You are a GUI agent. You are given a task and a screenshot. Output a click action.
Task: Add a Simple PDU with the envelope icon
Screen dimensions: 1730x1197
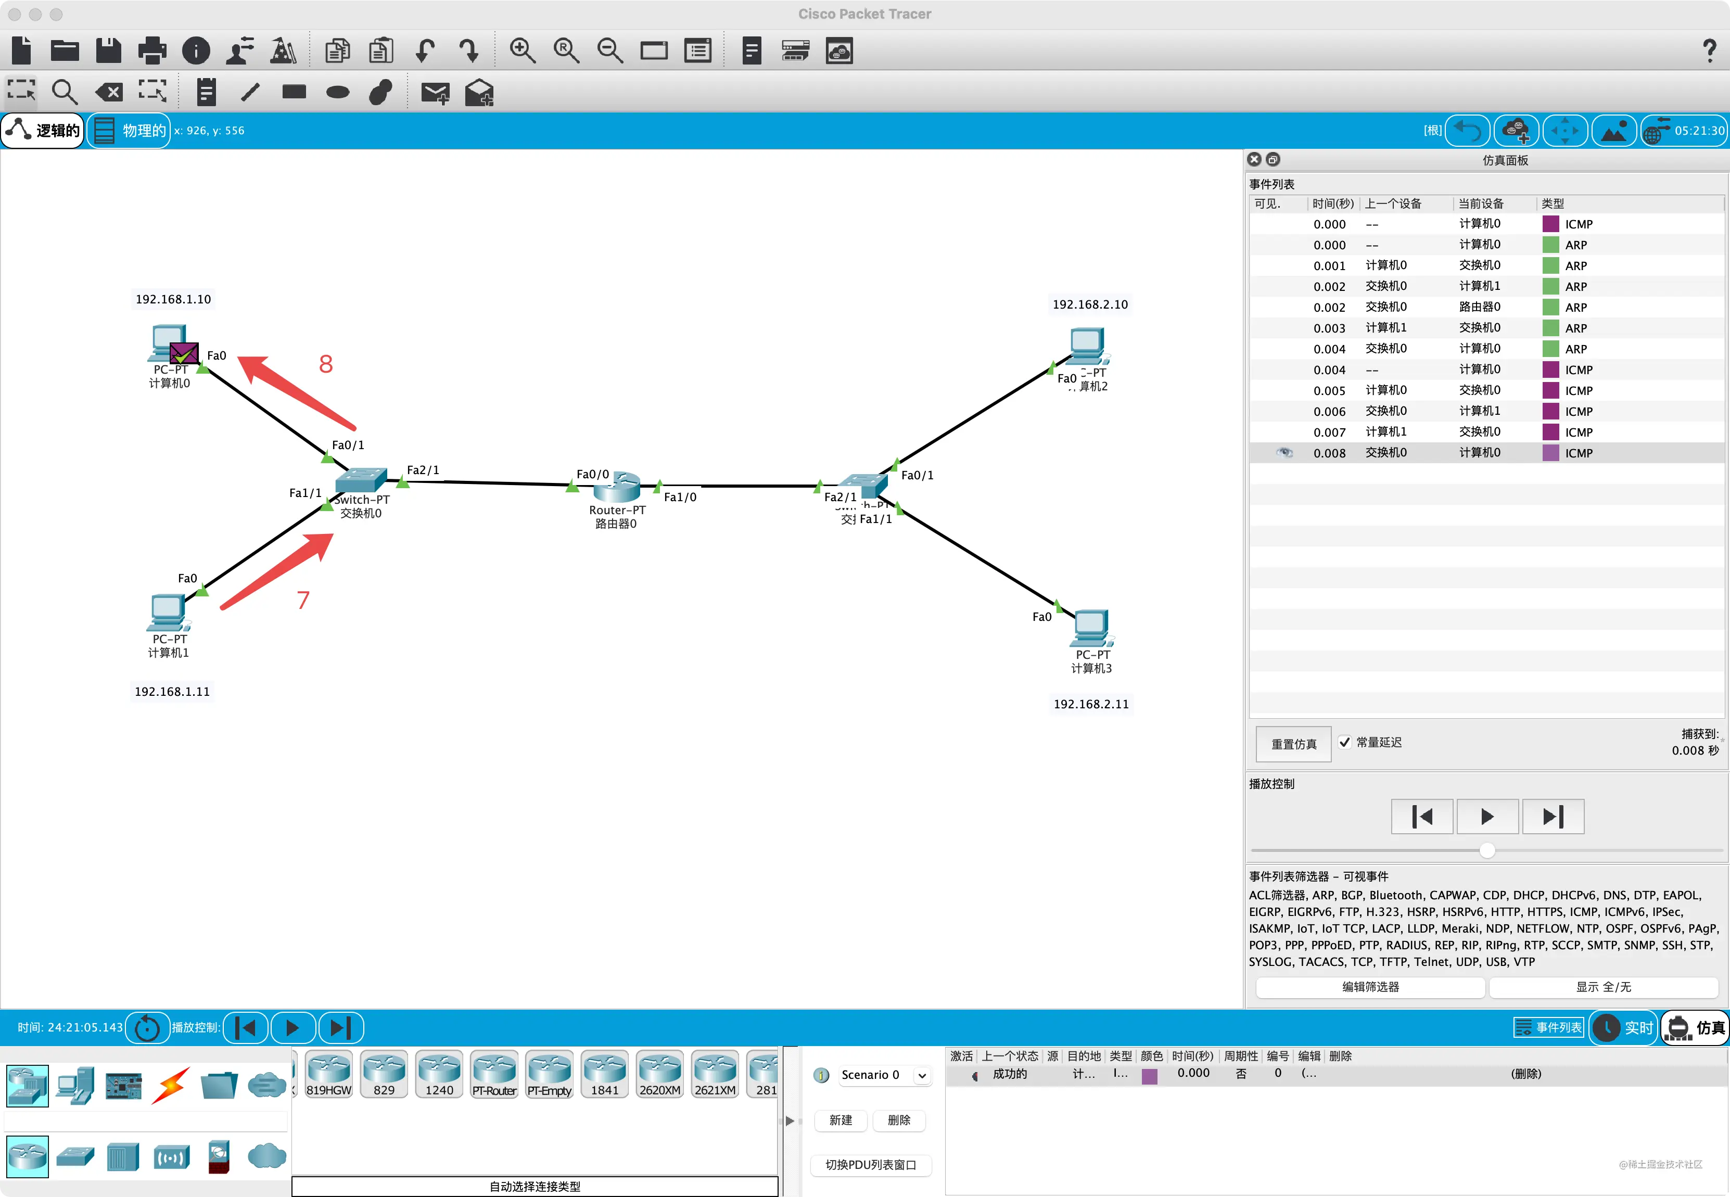(435, 92)
